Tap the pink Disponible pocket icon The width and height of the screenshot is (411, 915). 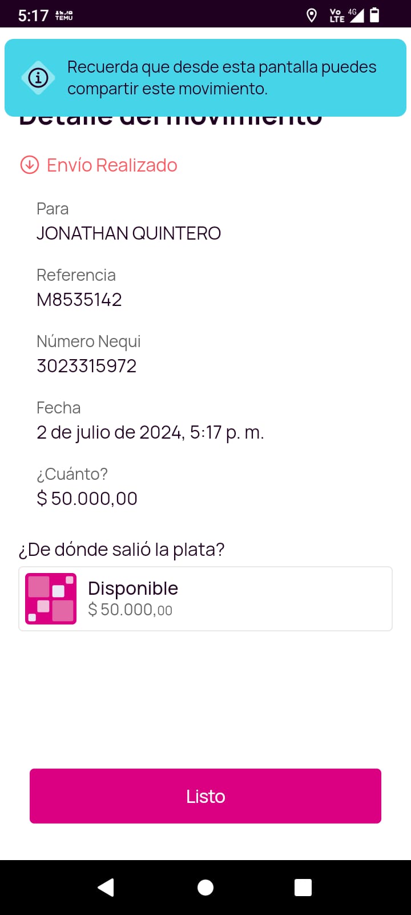point(51,599)
